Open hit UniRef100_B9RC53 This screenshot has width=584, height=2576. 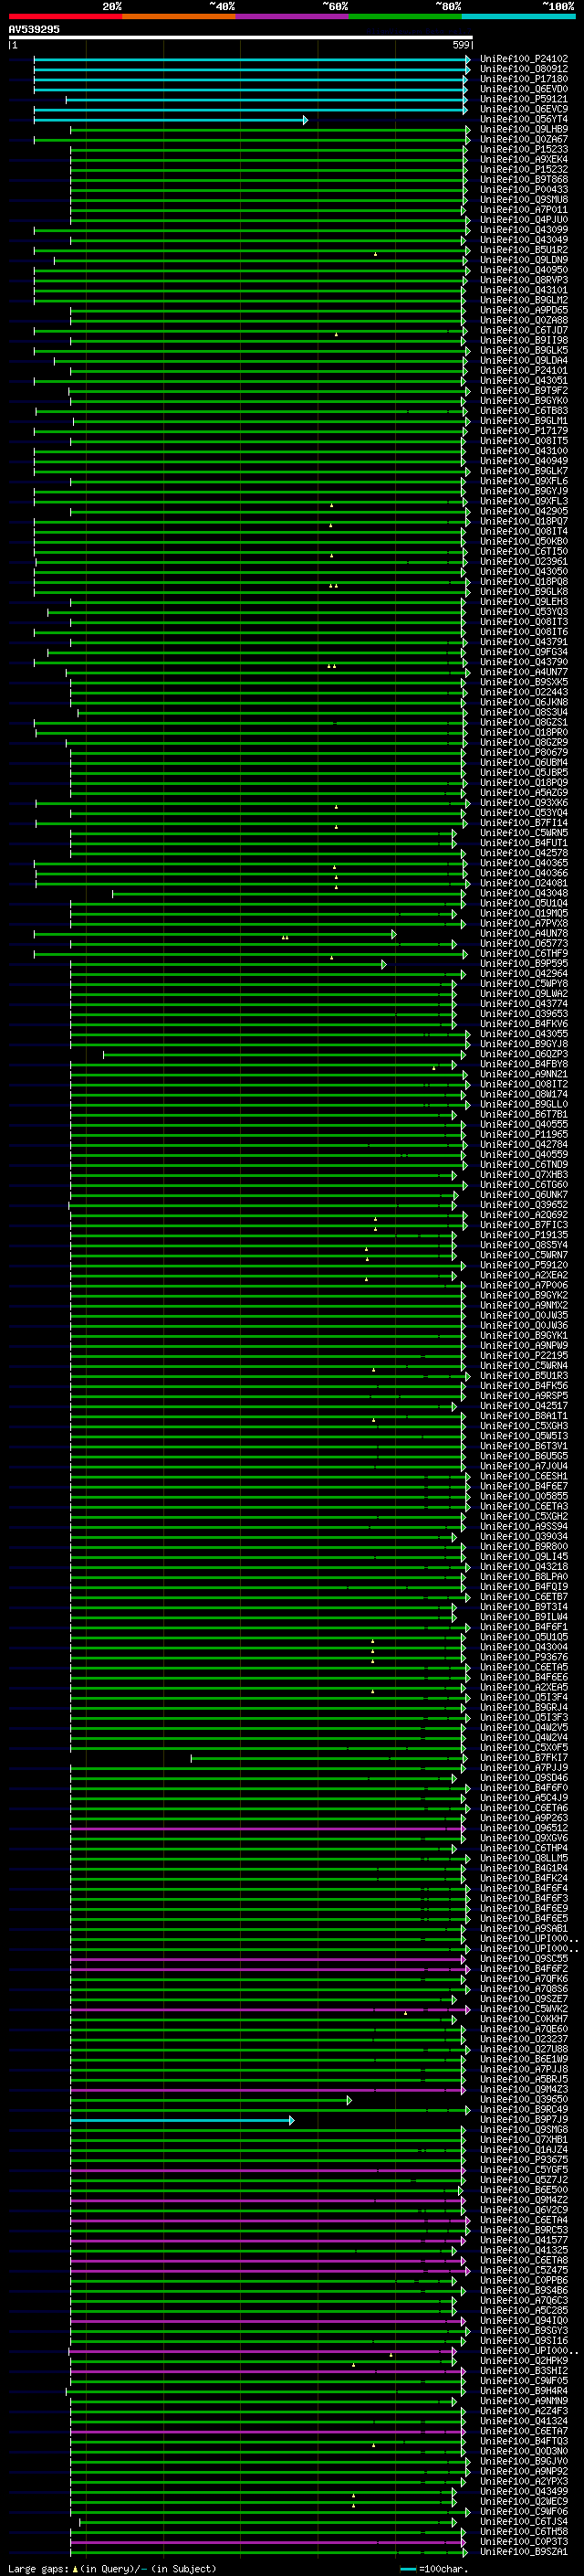click(x=524, y=2230)
